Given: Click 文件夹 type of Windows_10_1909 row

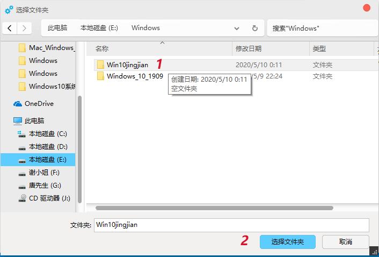Looking at the screenshot, I should pyautogui.click(x=323, y=76).
